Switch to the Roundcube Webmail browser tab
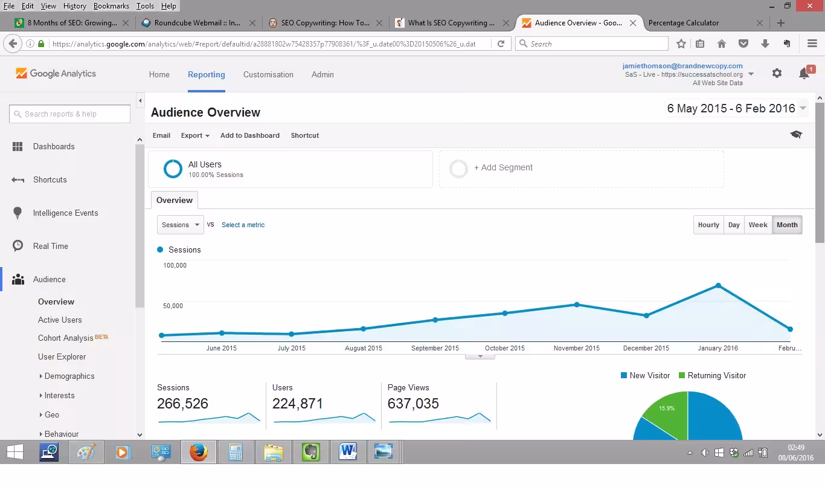Viewport: 825px width, 487px height. click(x=197, y=23)
